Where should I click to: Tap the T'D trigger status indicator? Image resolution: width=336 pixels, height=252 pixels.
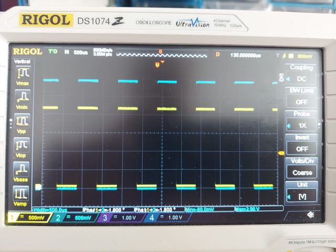pyautogui.click(x=53, y=51)
